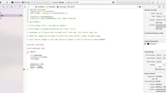
Task: Jump to previous issue arrow
Action: 137,7
